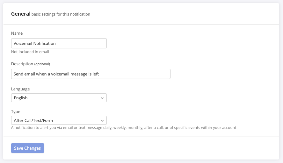This screenshot has height=163, width=283.
Task: Click into the Description text field
Action: [x=91, y=74]
